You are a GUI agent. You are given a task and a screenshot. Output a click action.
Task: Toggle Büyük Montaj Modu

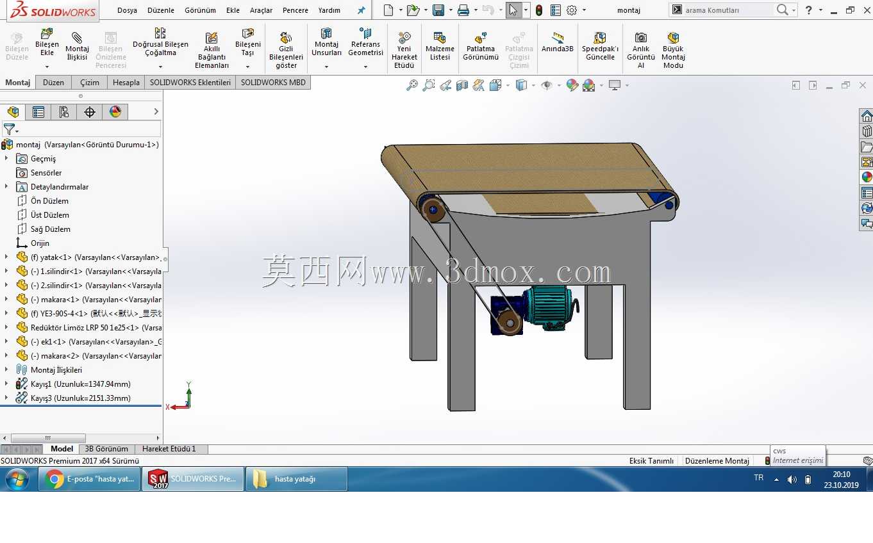tap(673, 51)
